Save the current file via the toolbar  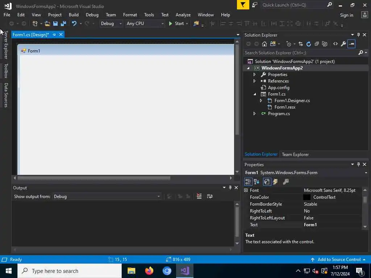click(55, 24)
